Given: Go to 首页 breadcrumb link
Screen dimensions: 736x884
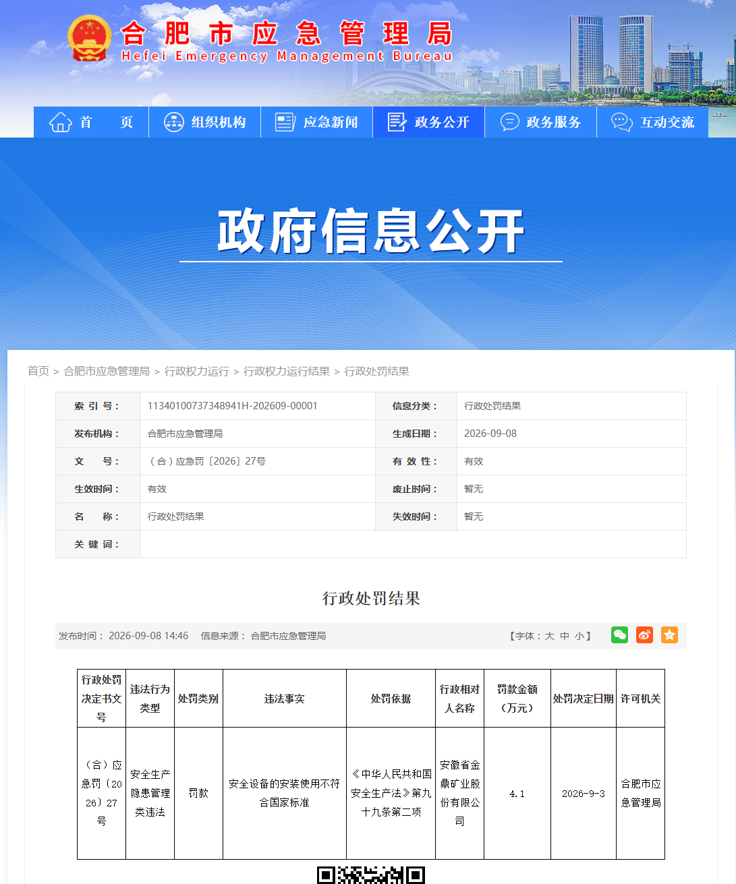Looking at the screenshot, I should point(38,372).
